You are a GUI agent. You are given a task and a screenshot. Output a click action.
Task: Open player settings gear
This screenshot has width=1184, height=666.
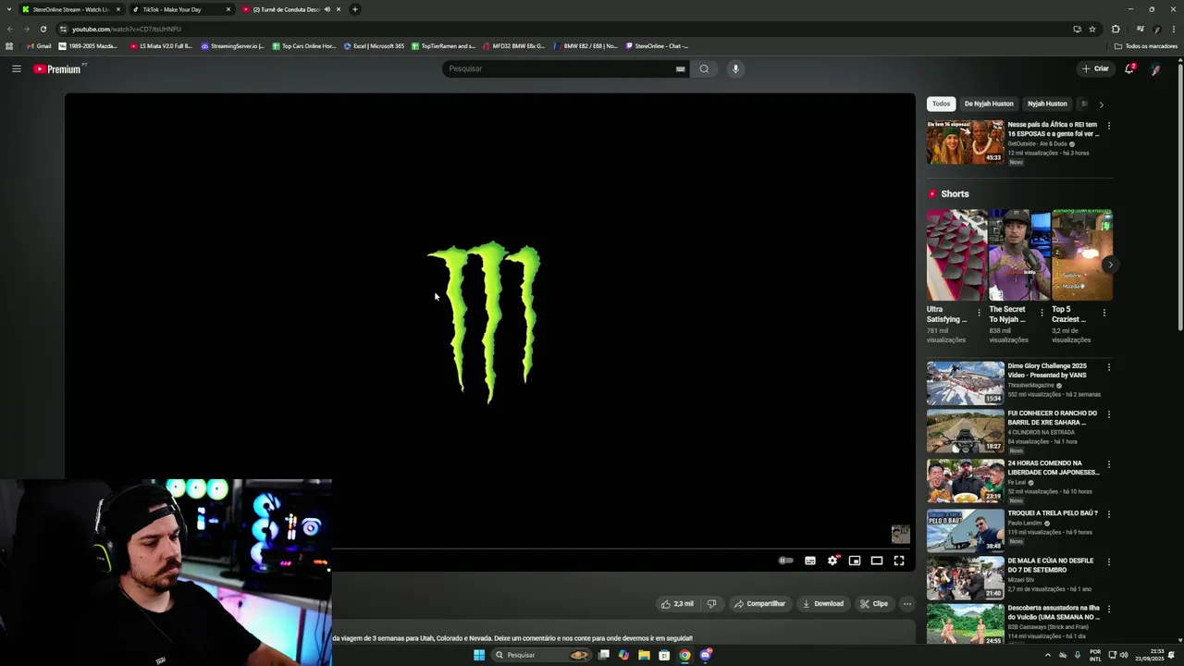pyautogui.click(x=832, y=561)
